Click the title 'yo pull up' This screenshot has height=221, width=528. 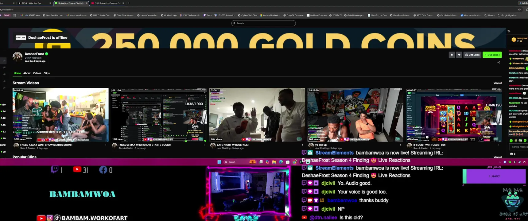coord(321,145)
